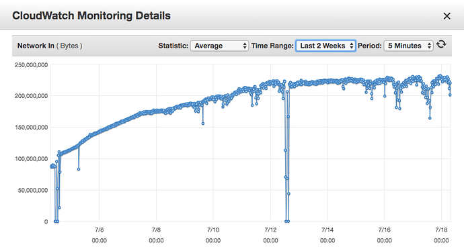Click the Time Range: field label

pos(272,46)
